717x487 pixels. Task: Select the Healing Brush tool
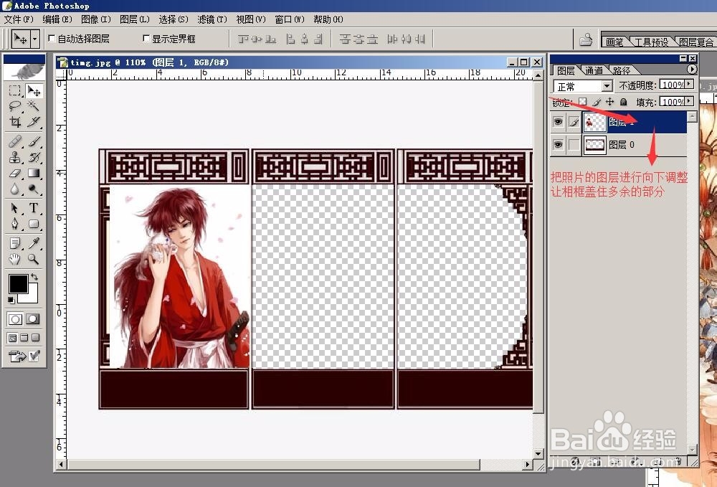14,141
